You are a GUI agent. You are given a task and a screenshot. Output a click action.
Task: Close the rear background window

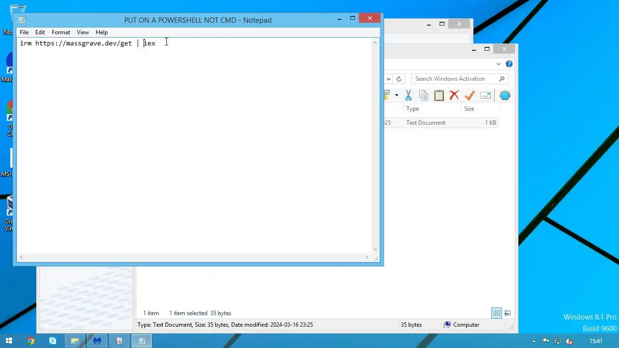pyautogui.click(x=459, y=24)
